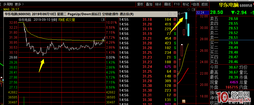
Task: Click the 42682 volume axis label on the left
Action: tap(13, 92)
